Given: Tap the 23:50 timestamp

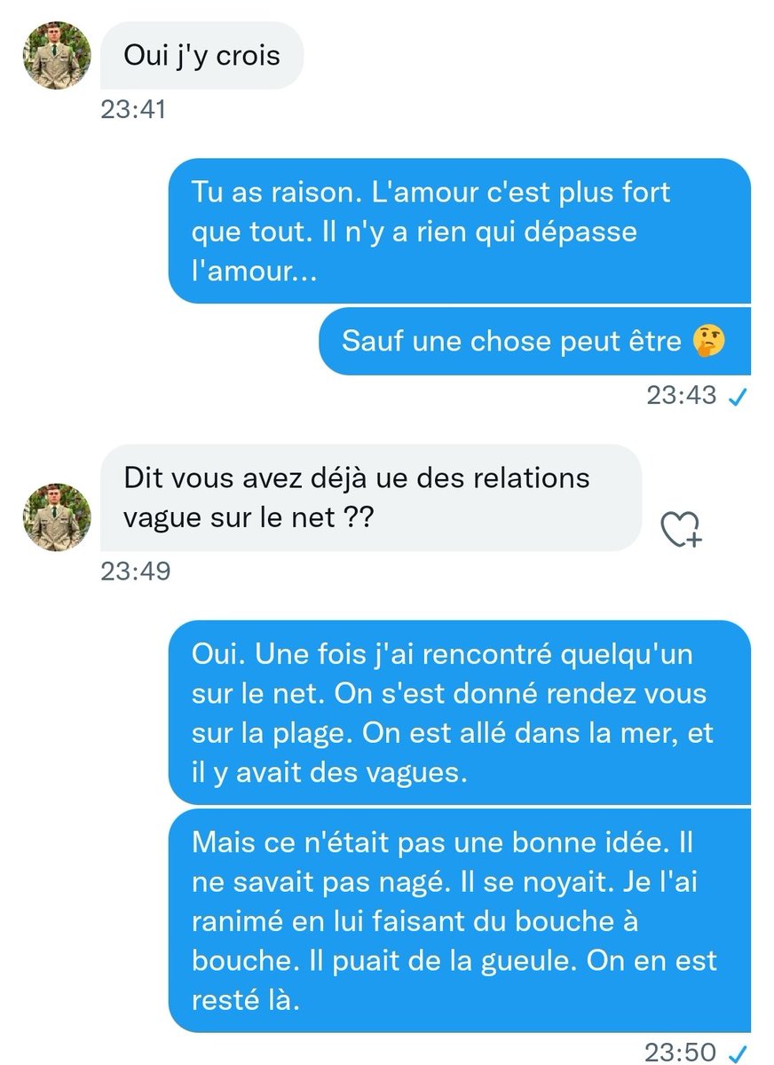Looking at the screenshot, I should click(x=682, y=1053).
